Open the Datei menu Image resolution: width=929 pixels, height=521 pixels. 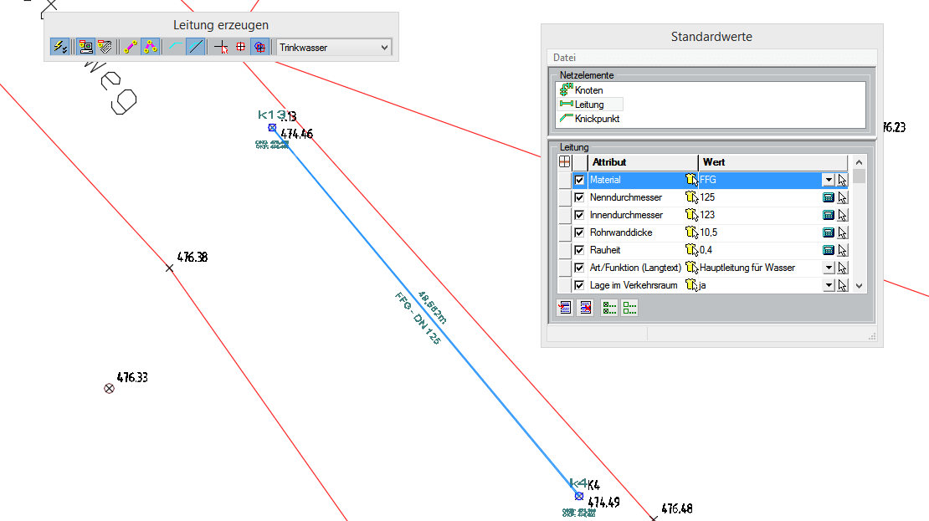point(565,58)
